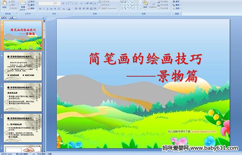Open the font size dropdown
The height and width of the screenshot is (155, 242).
58,3
